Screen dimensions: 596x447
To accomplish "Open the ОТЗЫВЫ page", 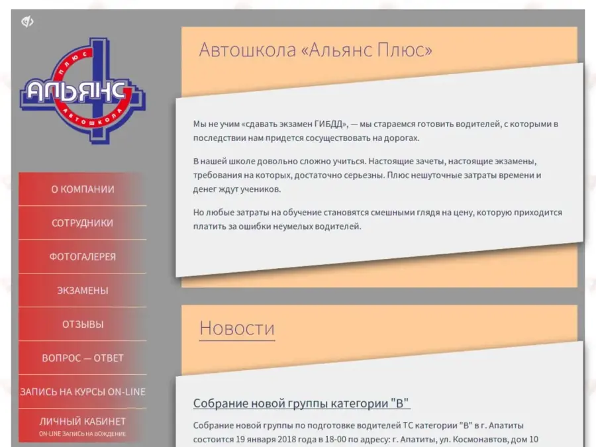I will point(83,324).
